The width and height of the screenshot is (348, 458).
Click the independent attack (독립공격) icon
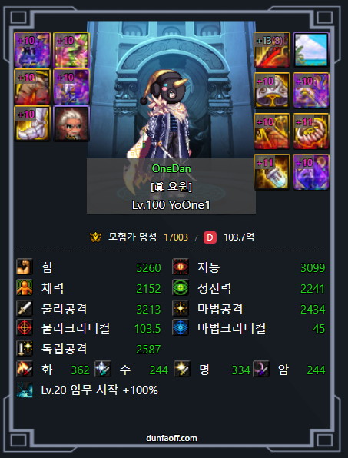tap(25, 348)
